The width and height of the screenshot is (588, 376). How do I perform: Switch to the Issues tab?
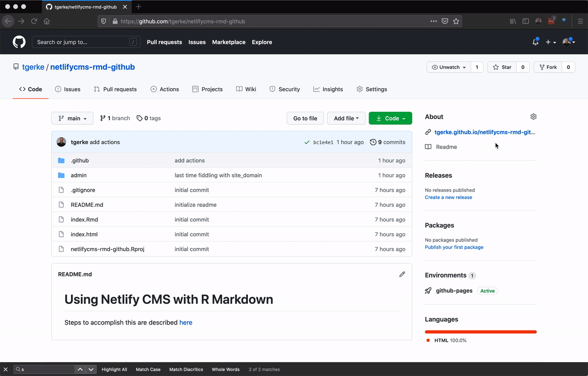[68, 89]
